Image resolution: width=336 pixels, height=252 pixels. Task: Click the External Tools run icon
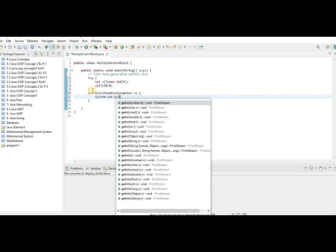105,47
